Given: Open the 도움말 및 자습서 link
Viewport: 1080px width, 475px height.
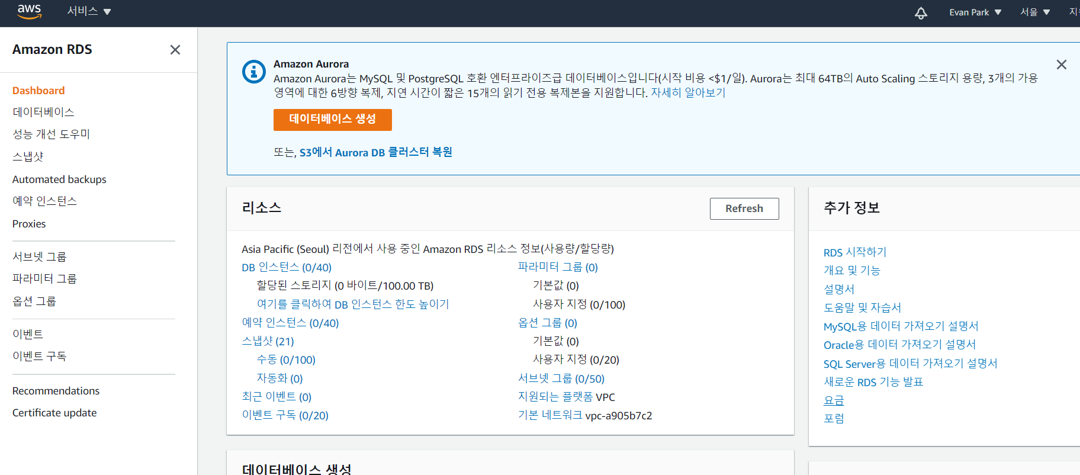Looking at the screenshot, I should (x=862, y=307).
